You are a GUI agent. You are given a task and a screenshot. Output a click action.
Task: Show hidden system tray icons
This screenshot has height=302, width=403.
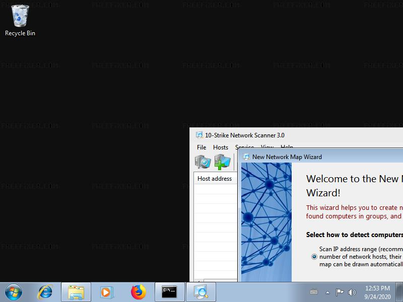coord(327,292)
